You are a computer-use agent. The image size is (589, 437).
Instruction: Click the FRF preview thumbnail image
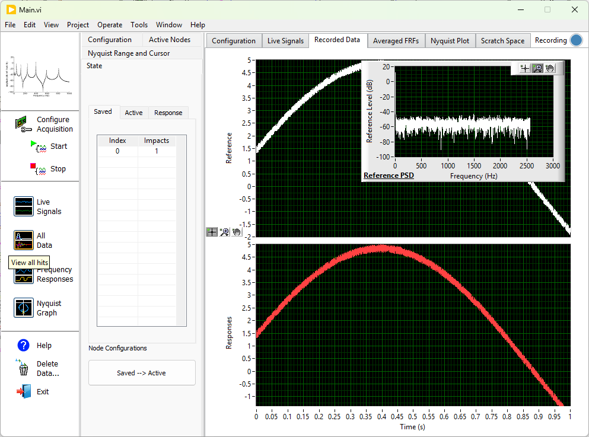(x=39, y=76)
